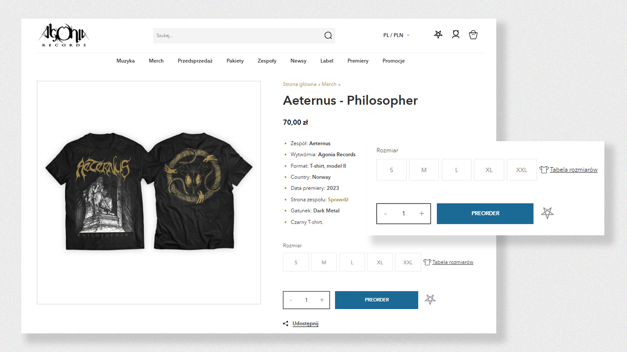This screenshot has width=627, height=352.
Task: Open user account icon
Action: 456,35
